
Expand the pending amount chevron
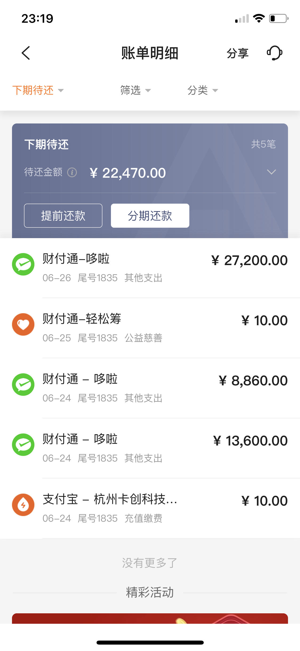(271, 172)
